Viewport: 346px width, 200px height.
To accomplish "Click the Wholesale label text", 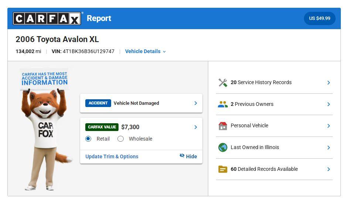I will [141, 139].
